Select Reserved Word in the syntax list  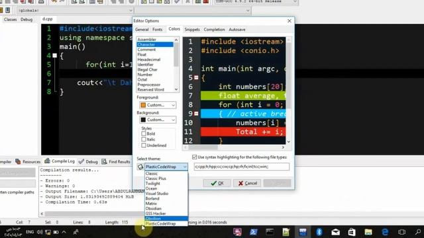[x=155, y=89]
